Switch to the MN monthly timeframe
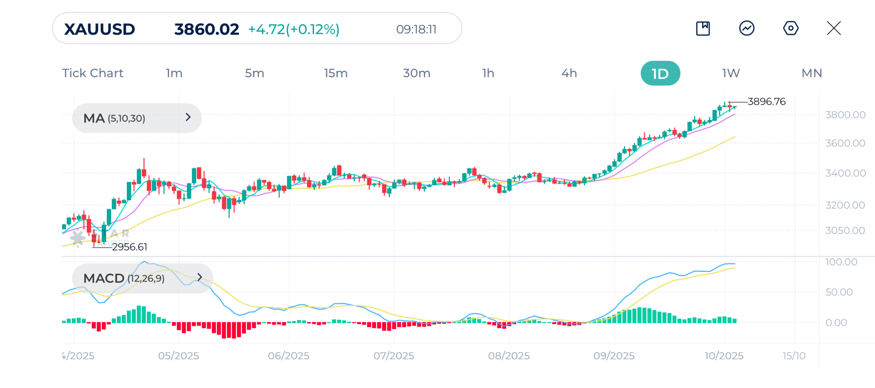Image resolution: width=875 pixels, height=388 pixels. [812, 73]
